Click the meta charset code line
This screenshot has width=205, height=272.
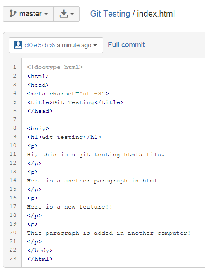point(68,94)
